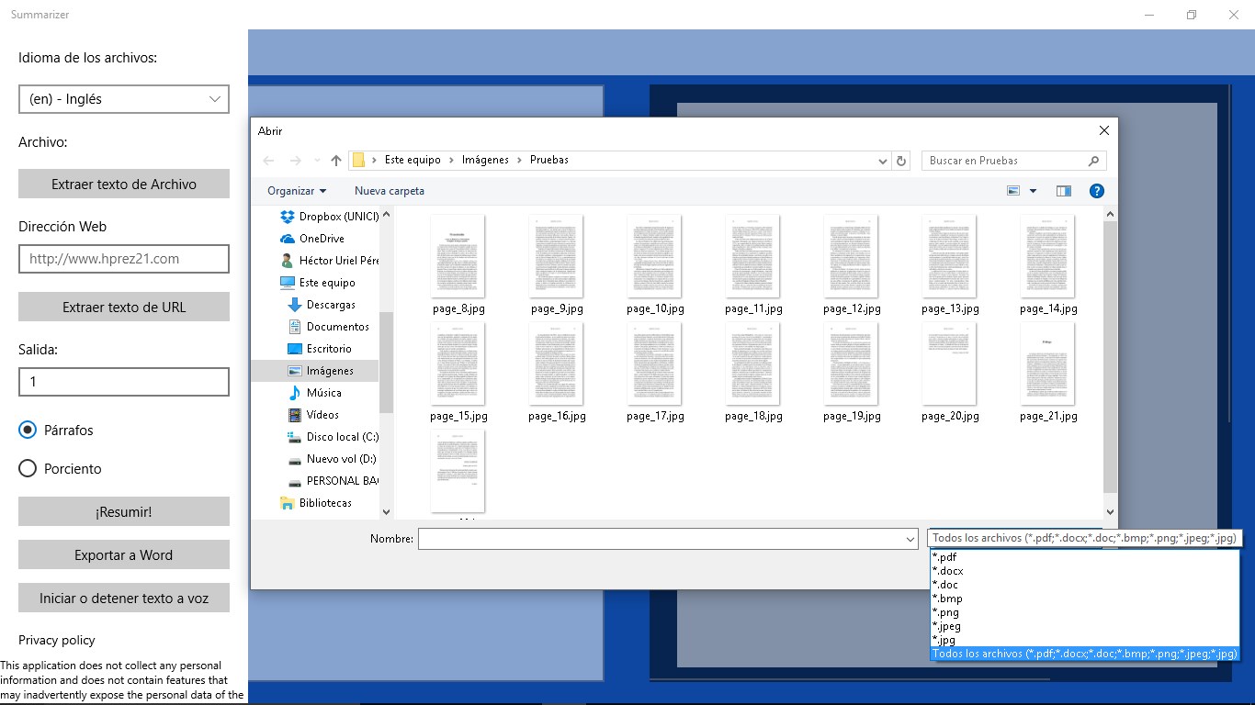1255x705 pixels.
Task: Open Música folder in navigation pane
Action: tap(314, 393)
